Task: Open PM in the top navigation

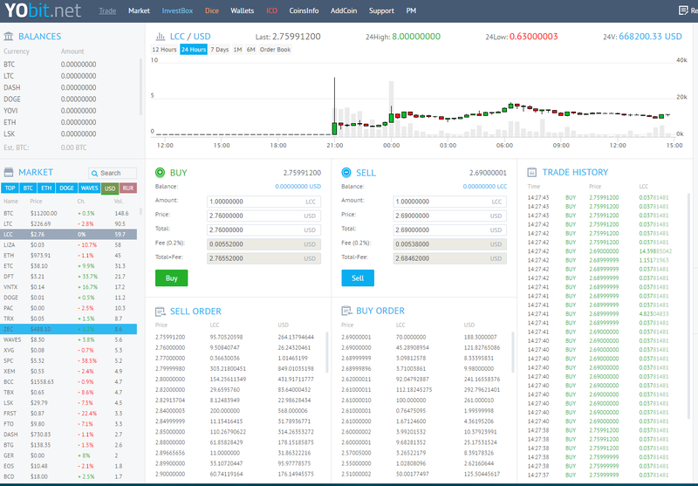Action: (x=411, y=10)
